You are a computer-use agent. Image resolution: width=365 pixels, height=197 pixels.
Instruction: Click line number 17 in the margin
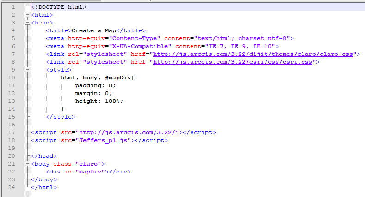(x=12, y=132)
